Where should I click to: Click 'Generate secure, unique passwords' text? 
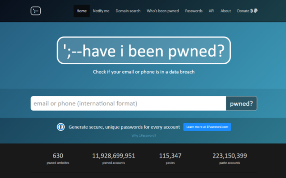[x=124, y=127]
